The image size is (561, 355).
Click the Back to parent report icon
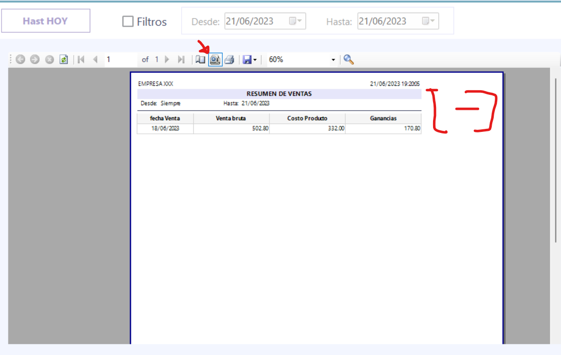(x=20, y=60)
